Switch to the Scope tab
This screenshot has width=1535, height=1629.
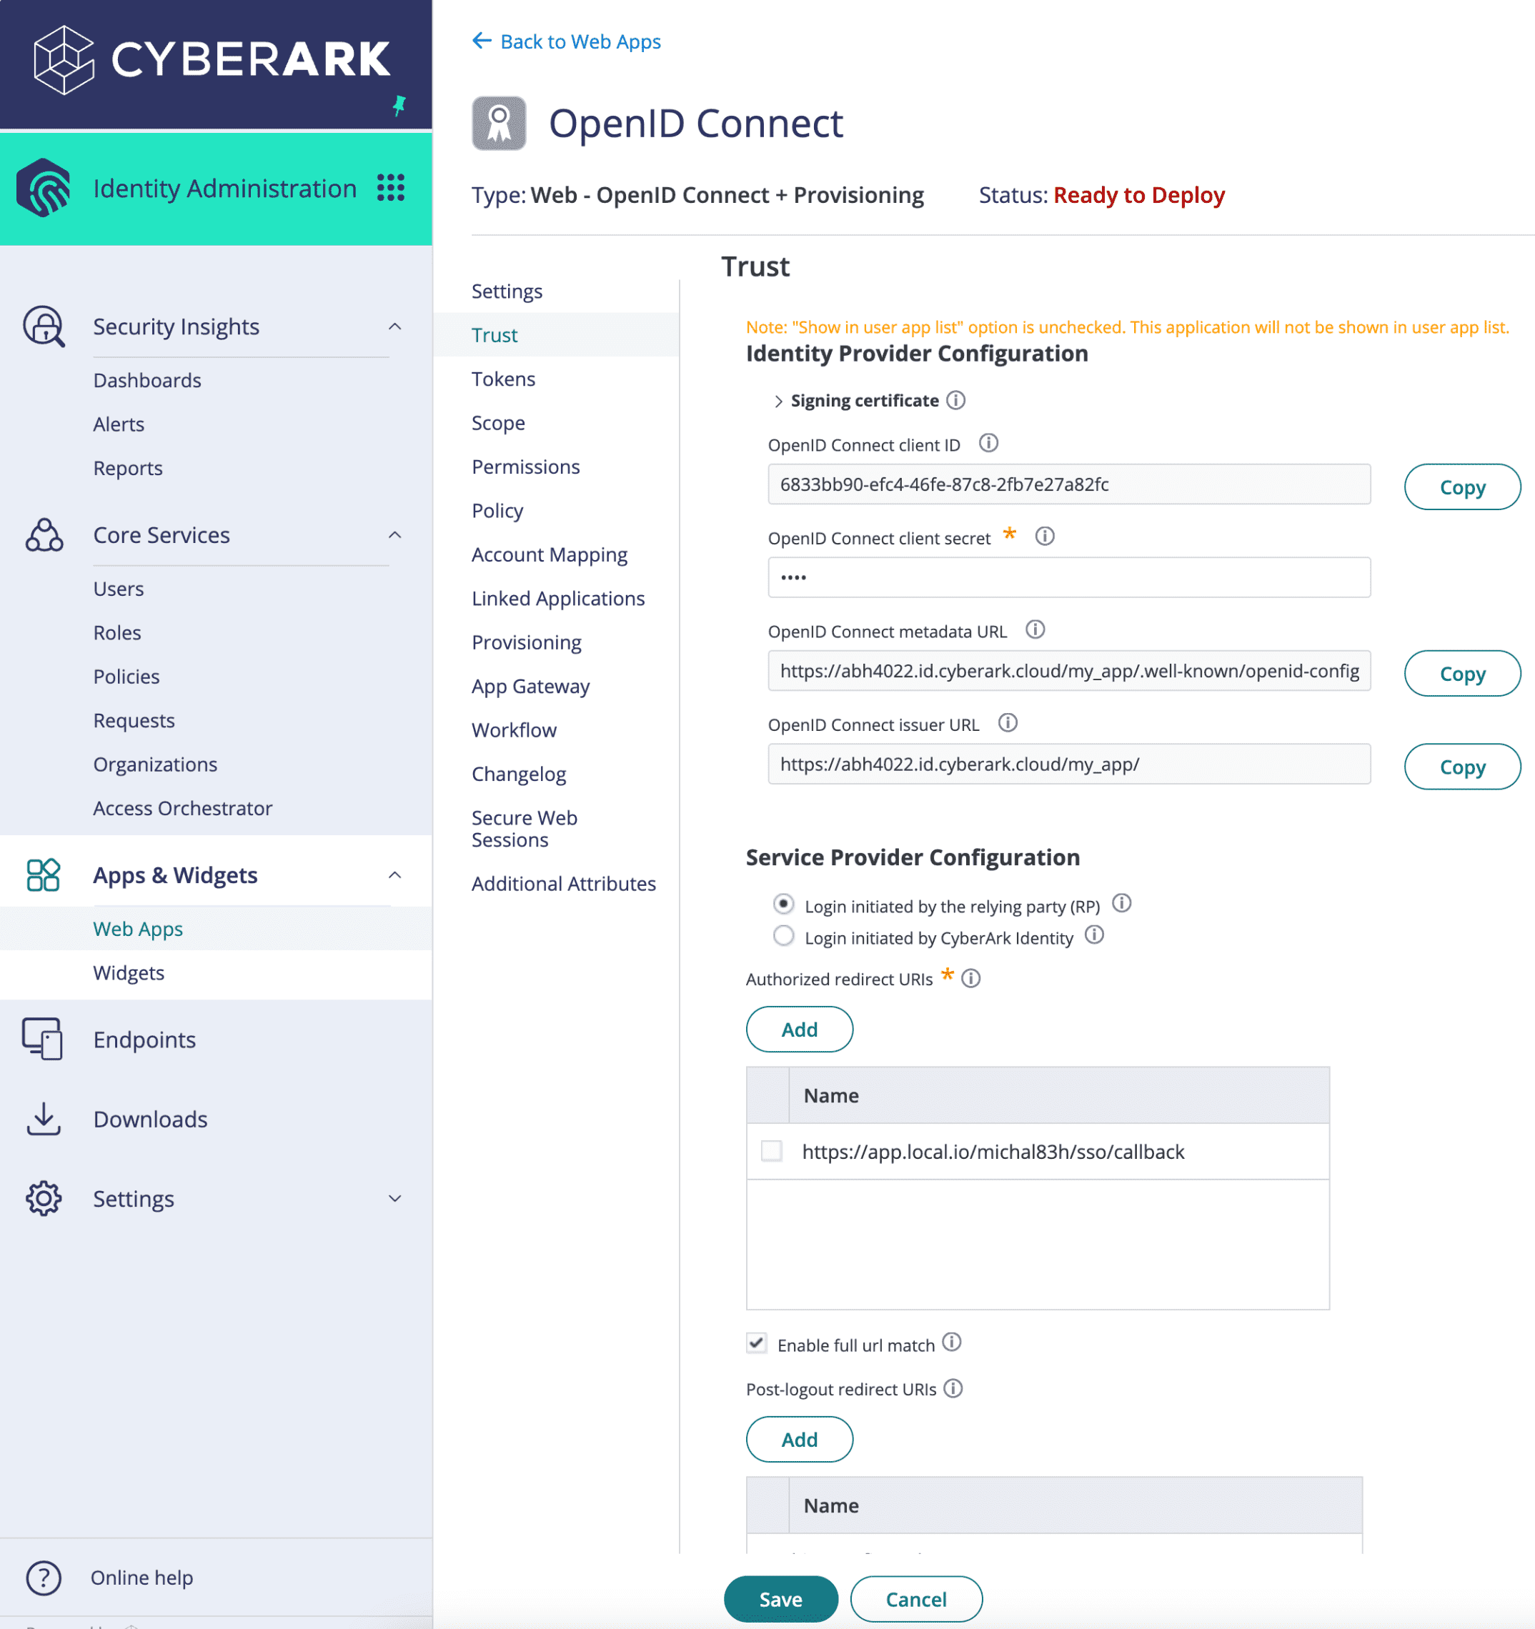[x=498, y=423]
